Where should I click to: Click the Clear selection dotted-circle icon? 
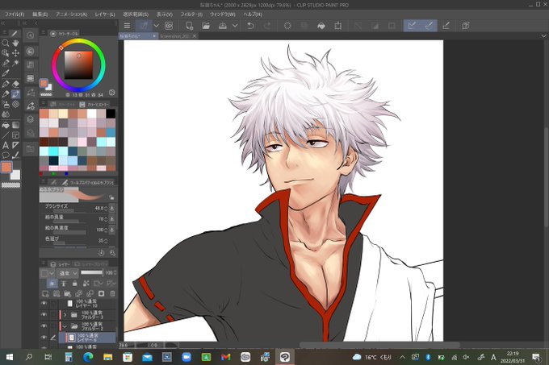click(x=287, y=26)
